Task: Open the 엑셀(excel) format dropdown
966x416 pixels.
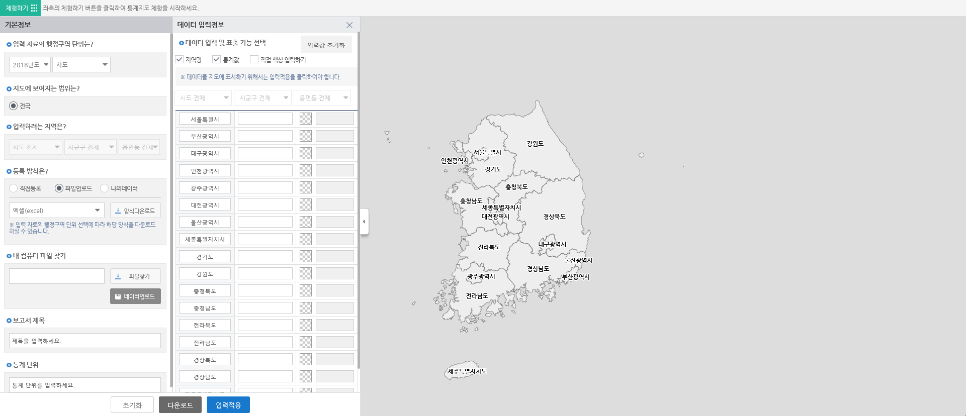Action: coord(56,211)
